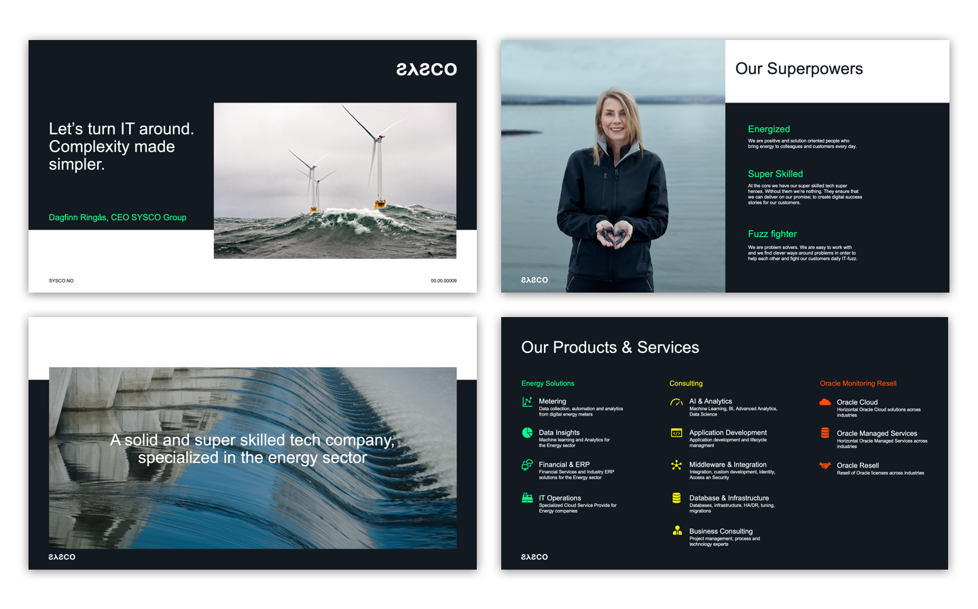978x609 pixels.
Task: Click the "Oracle Managed Services" service title
Action: tap(877, 433)
